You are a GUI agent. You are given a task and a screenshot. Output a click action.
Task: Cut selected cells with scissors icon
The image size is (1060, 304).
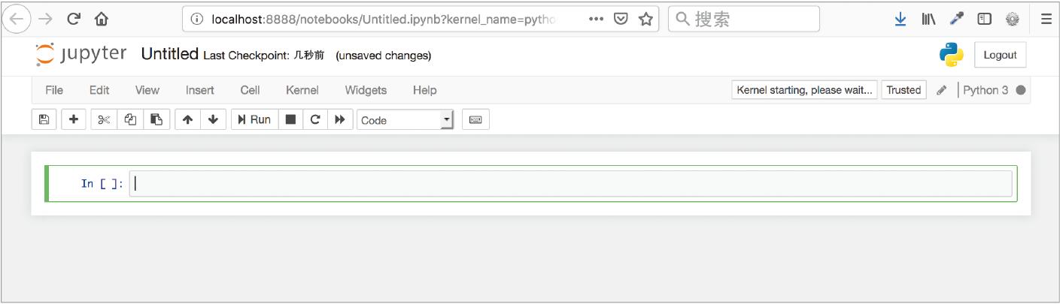click(104, 119)
